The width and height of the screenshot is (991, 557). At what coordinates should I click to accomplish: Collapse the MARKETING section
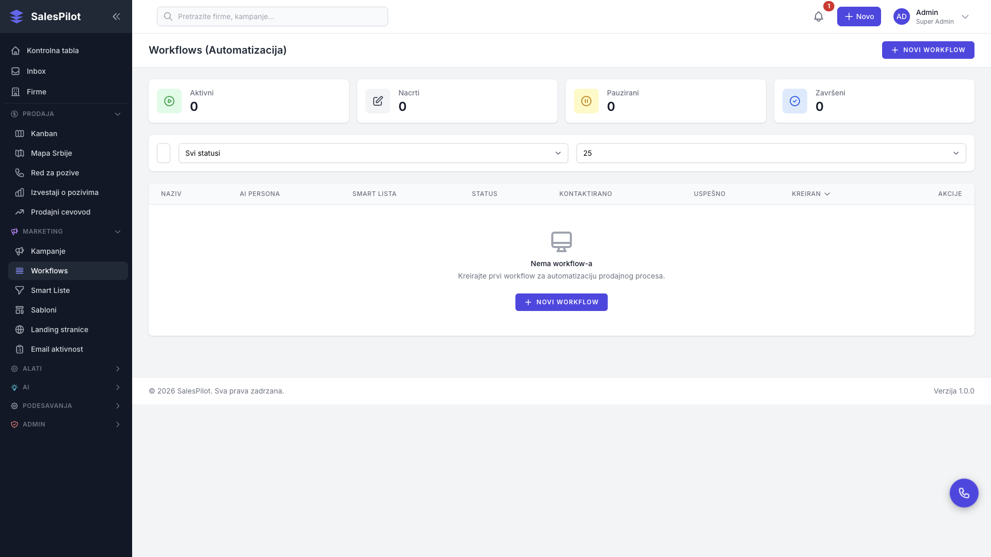(x=118, y=232)
